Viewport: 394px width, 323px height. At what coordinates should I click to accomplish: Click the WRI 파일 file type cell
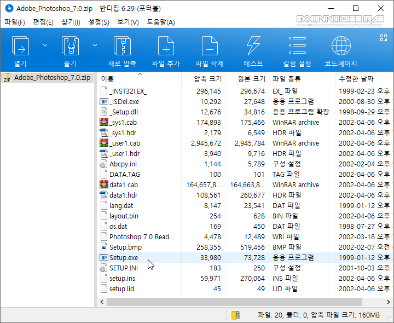coord(286,237)
